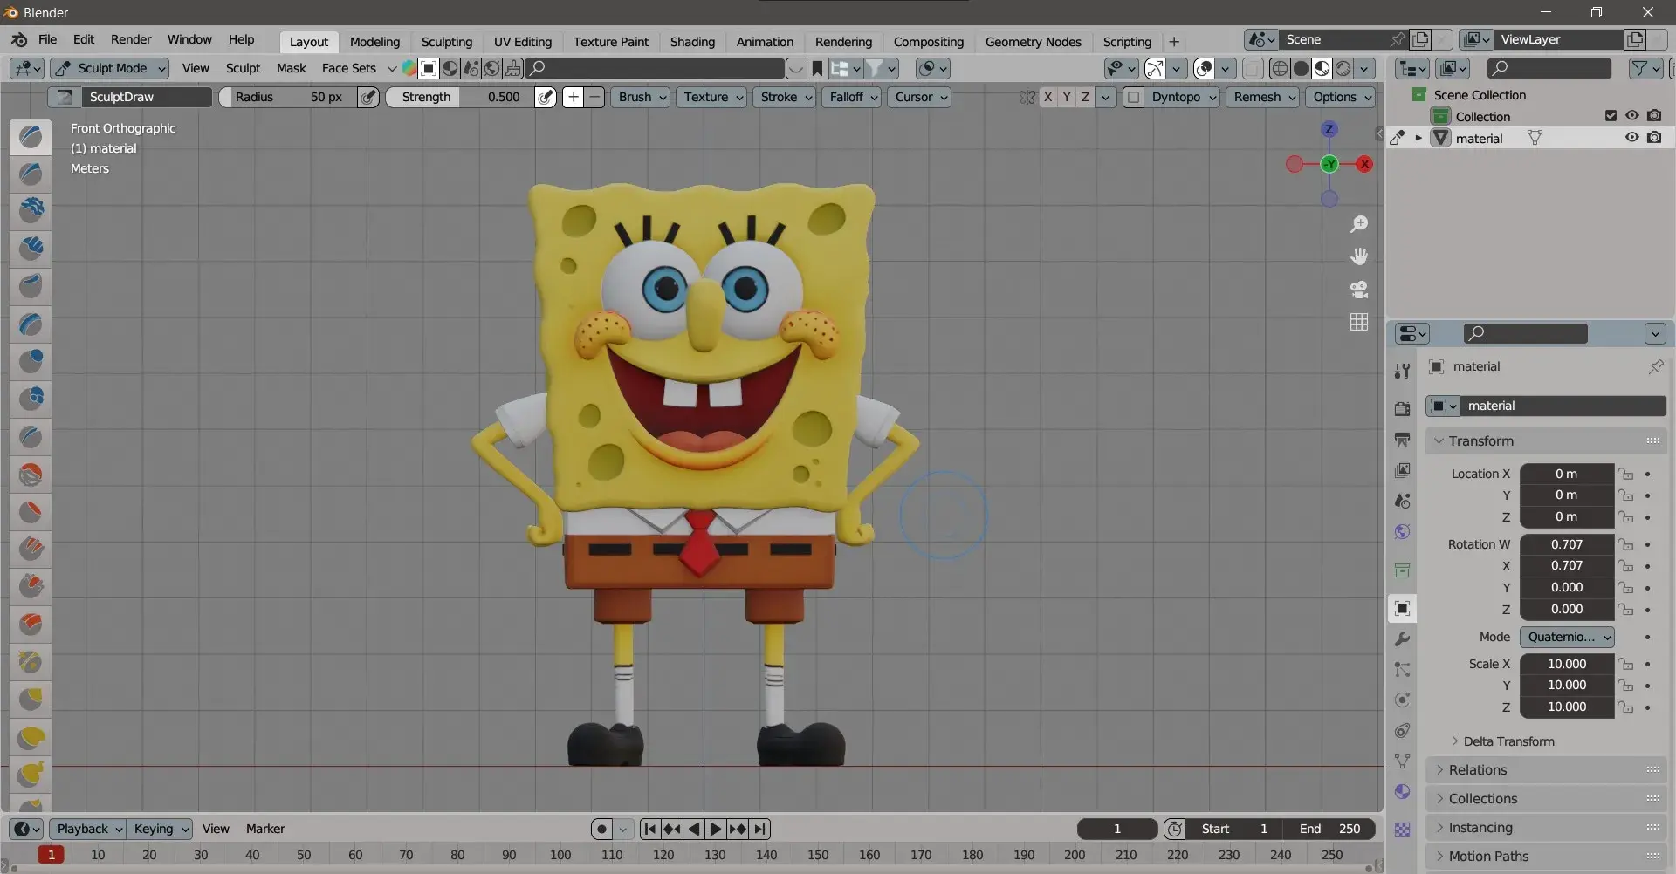Open the Sculpt Mode dropdown
Viewport: 1676px width, 874px height.
click(110, 68)
